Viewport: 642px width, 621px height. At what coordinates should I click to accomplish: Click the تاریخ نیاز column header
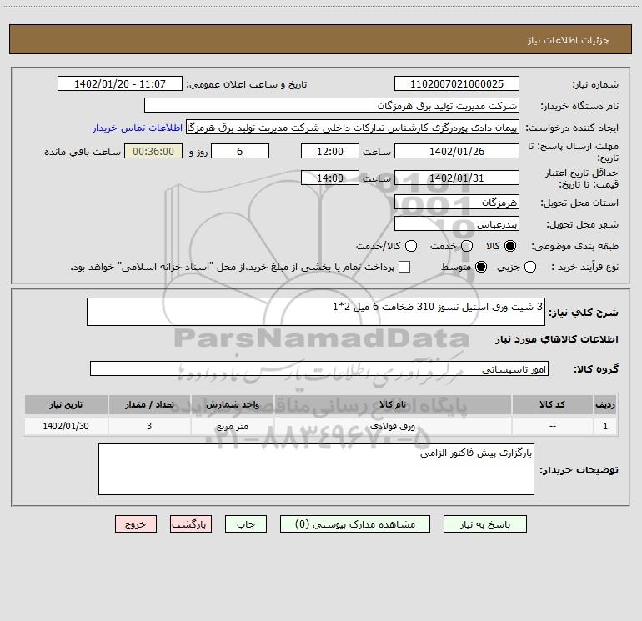[66, 404]
